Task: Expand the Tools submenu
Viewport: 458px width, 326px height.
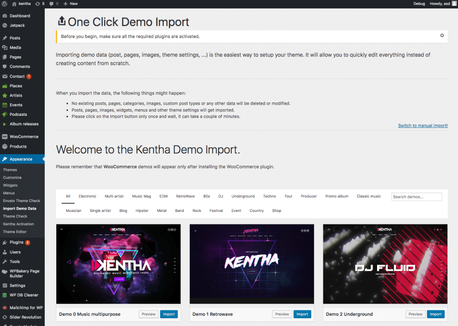Action: (x=13, y=261)
